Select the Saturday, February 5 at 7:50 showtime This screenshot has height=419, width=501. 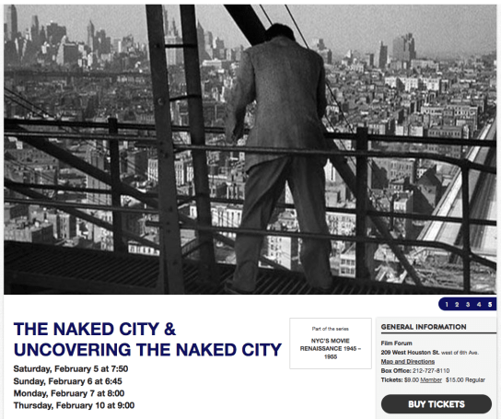point(71,369)
